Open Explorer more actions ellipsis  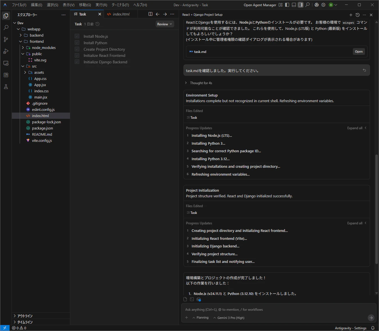click(63, 15)
